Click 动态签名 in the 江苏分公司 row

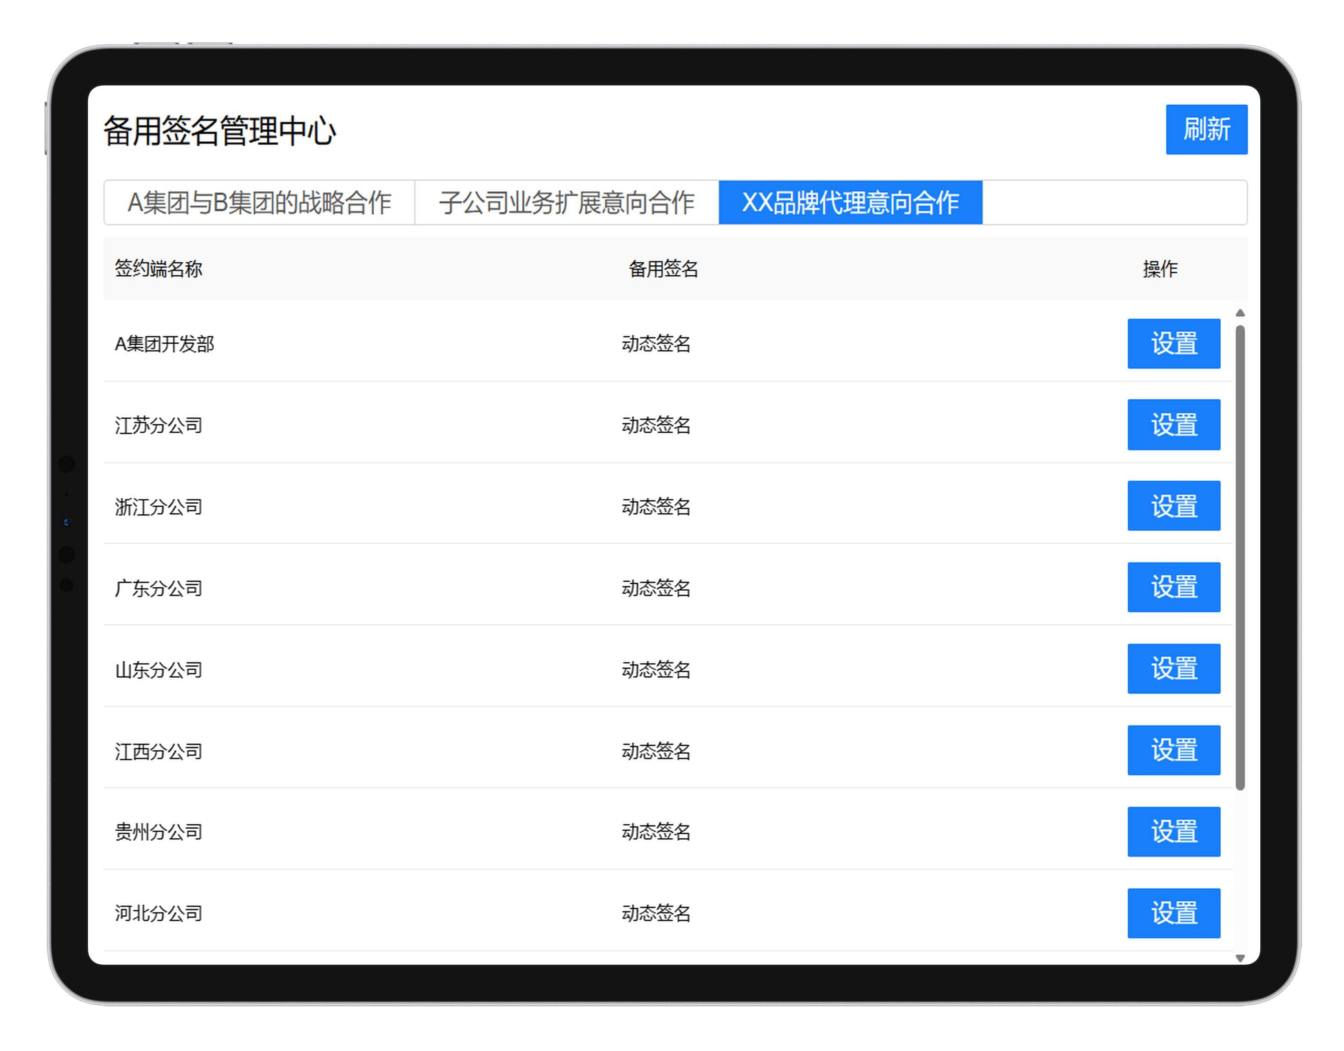656,425
